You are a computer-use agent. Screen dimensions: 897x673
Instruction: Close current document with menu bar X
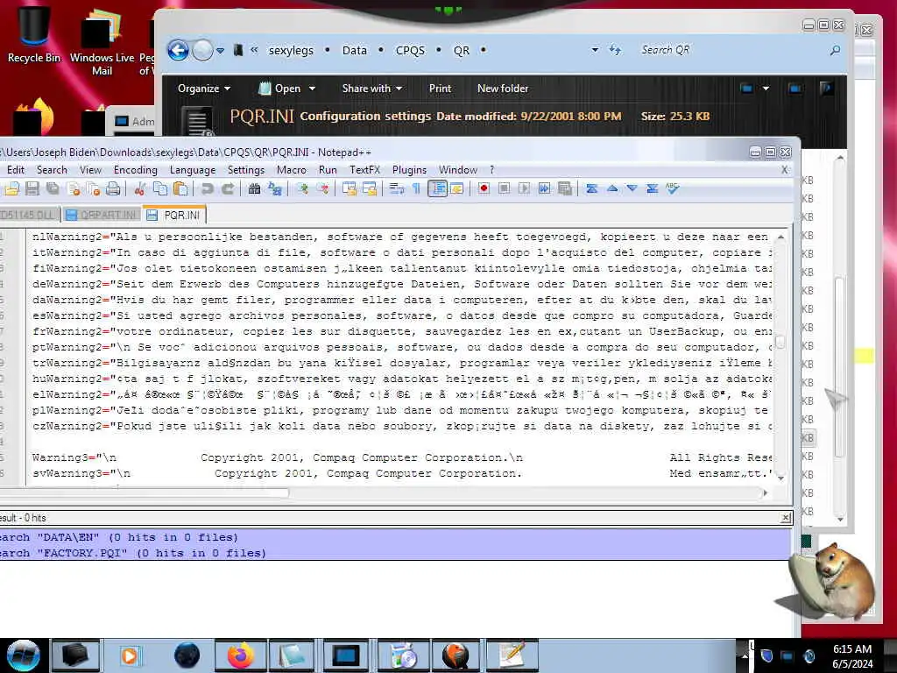point(784,170)
